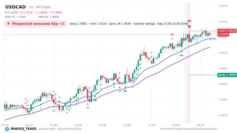Click the 24.09 date axis label

point(200,125)
